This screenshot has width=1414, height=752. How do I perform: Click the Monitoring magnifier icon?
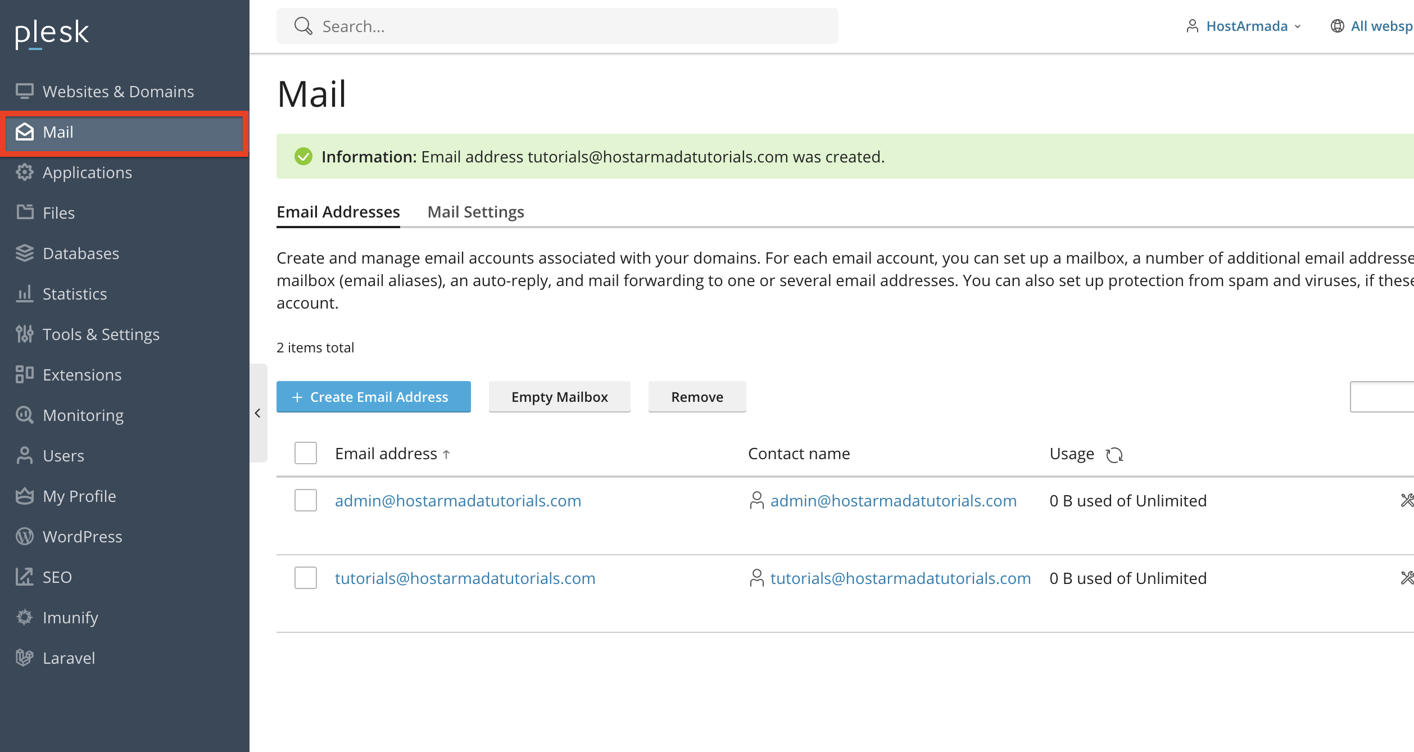[25, 415]
